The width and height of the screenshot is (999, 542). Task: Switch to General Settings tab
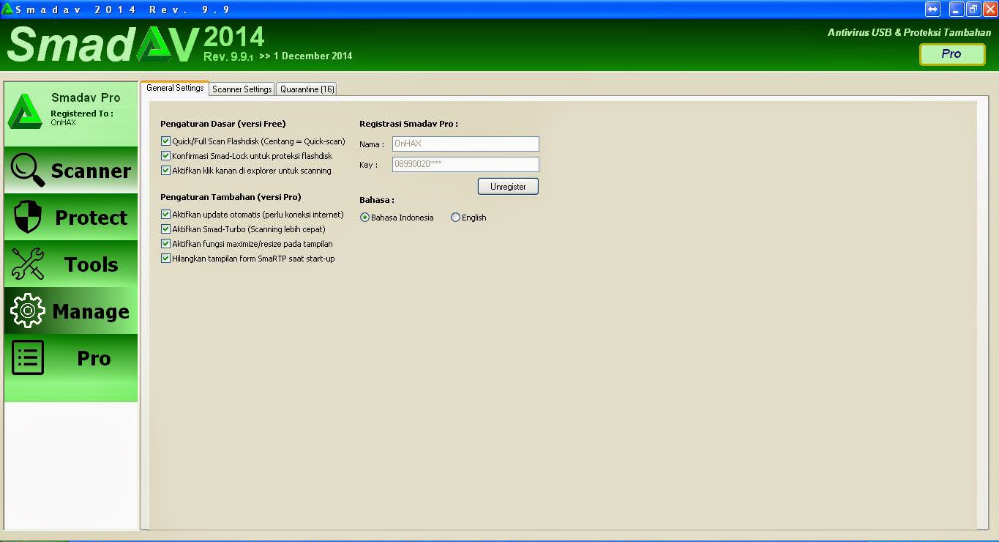click(175, 88)
